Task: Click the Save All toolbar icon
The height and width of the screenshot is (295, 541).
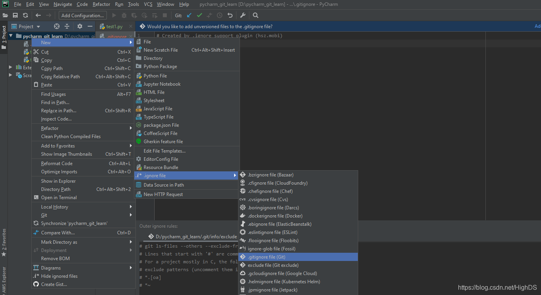Action: [x=15, y=15]
